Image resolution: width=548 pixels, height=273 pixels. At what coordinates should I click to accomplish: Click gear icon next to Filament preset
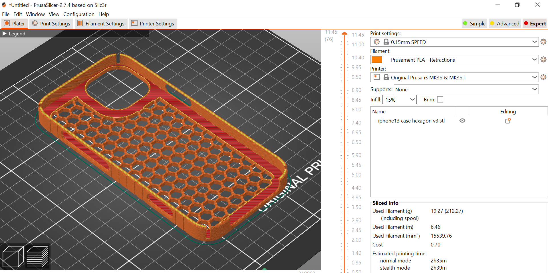click(543, 59)
